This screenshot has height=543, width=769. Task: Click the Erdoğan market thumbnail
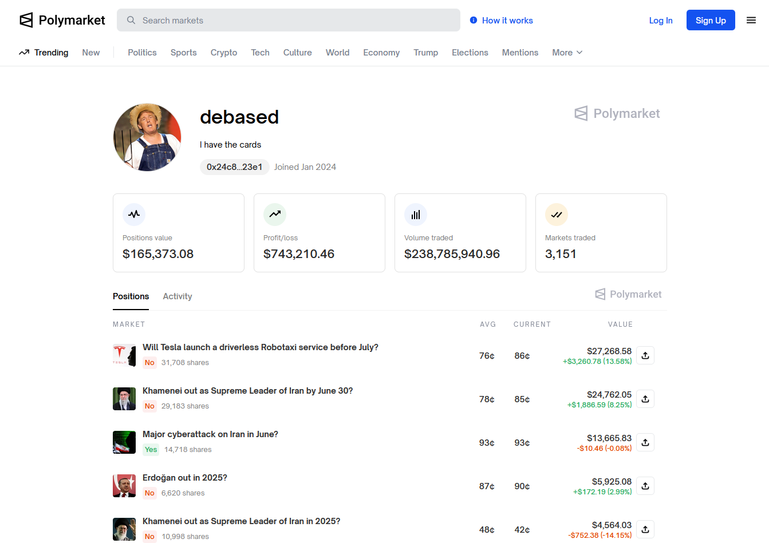[x=124, y=486]
